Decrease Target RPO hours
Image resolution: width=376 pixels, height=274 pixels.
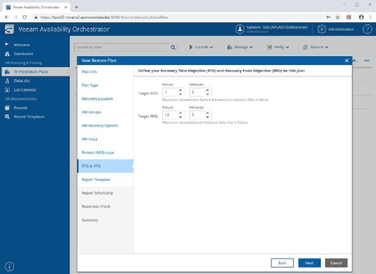tap(181, 117)
